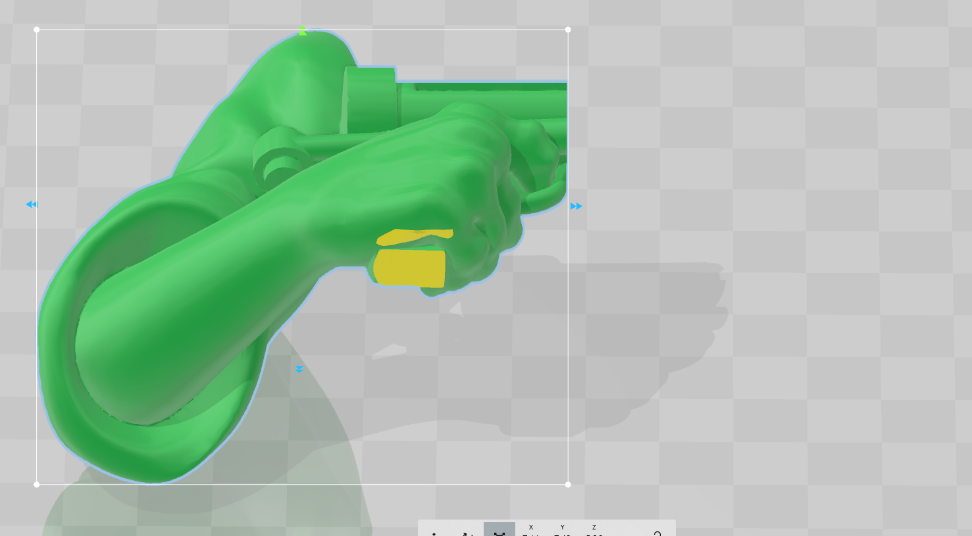Screen dimensions: 972x536
Task: Click the blue downward double-arrow handle
Action: click(x=299, y=370)
